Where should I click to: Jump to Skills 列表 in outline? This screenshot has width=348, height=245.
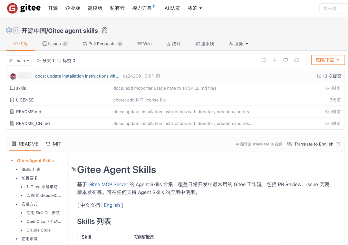[x=31, y=170]
